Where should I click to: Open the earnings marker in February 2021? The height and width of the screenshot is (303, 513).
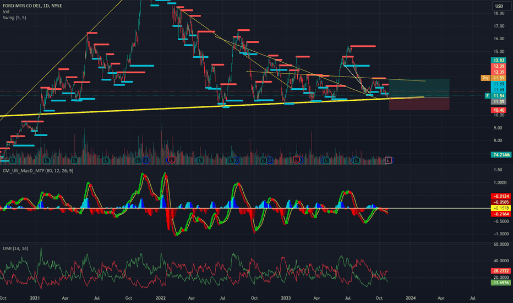click(x=46, y=160)
